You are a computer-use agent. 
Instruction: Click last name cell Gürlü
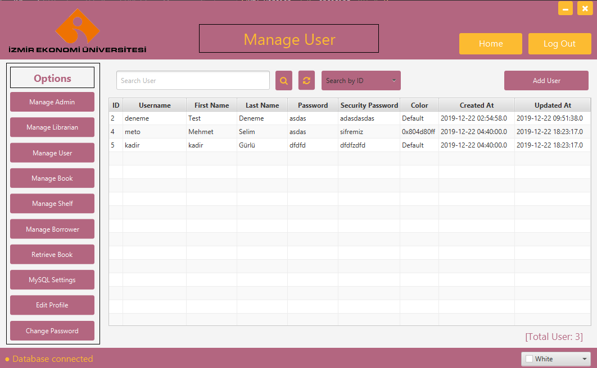coord(263,145)
